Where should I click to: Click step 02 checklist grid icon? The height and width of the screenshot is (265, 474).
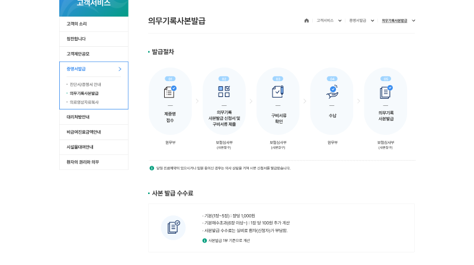pyautogui.click(x=224, y=92)
